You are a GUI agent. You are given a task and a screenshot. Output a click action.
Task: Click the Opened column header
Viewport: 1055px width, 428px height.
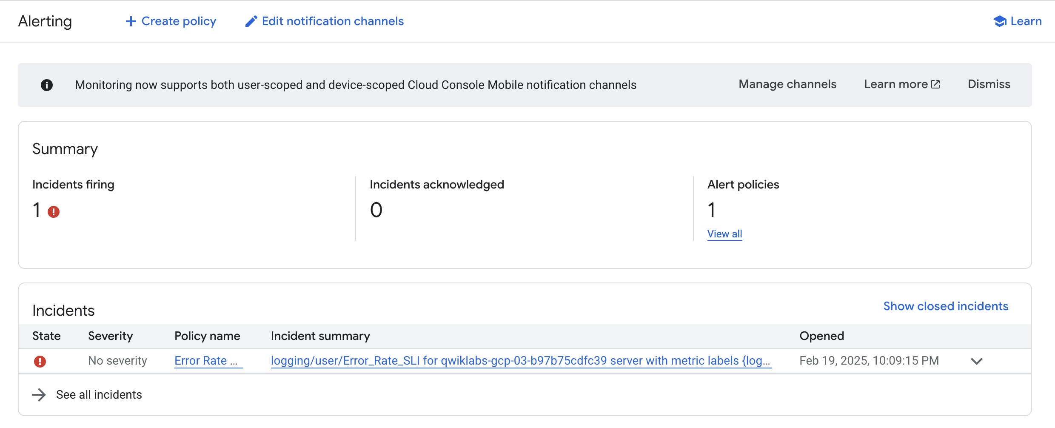[822, 336]
